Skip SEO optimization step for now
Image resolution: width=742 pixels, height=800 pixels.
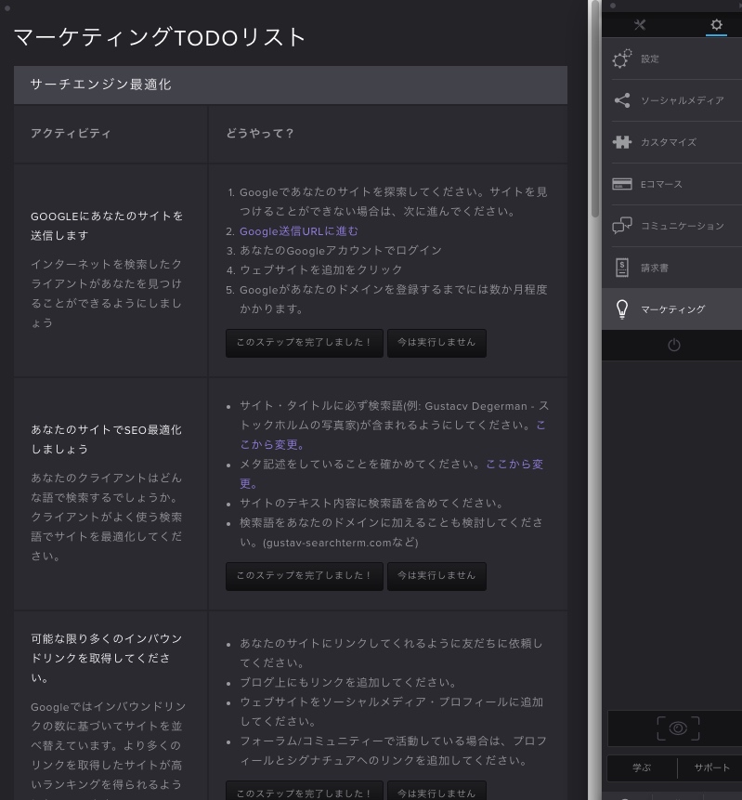tap(436, 576)
